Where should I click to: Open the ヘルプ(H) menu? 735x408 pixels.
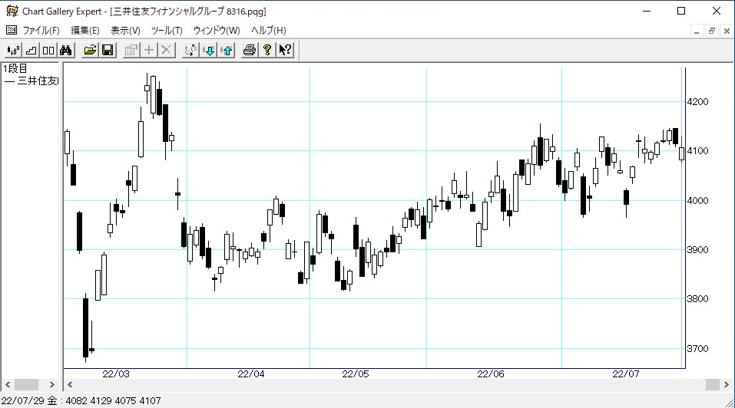click(269, 31)
